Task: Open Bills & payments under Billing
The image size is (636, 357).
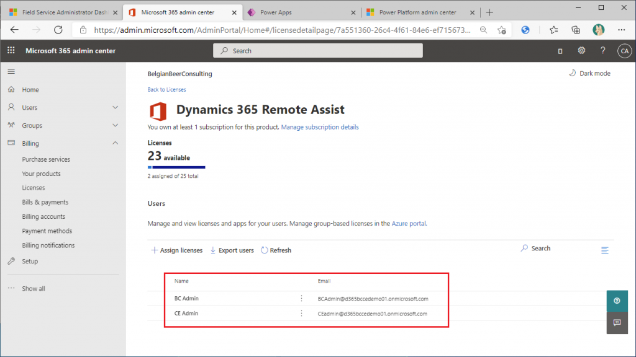Action: point(45,202)
